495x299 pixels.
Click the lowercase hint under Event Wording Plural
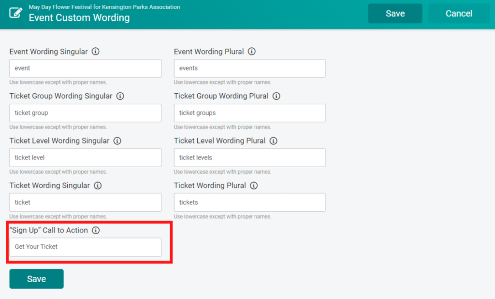(x=222, y=82)
